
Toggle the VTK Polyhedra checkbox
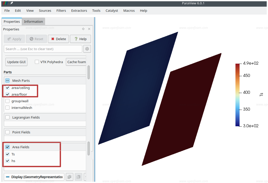pyautogui.click(x=37, y=62)
